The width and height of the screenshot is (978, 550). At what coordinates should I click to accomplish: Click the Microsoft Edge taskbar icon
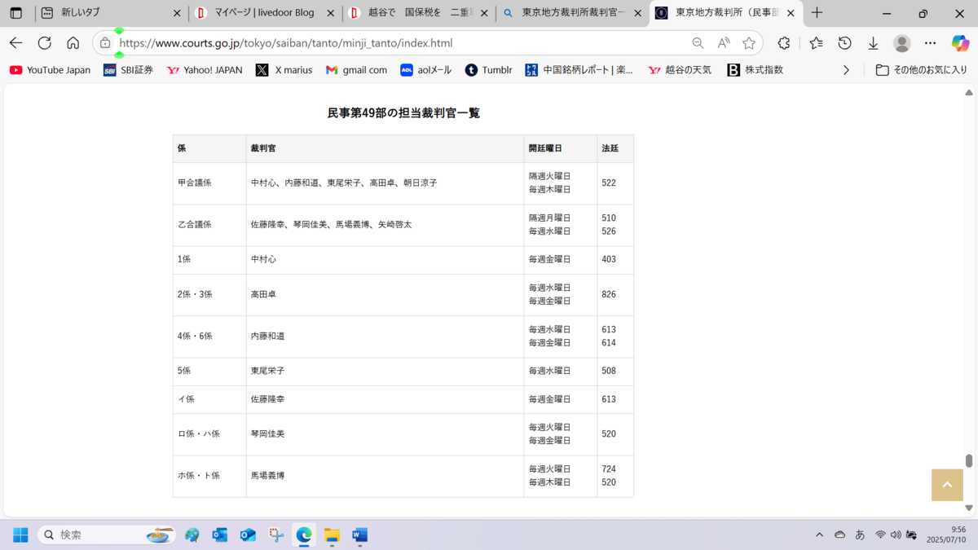[x=304, y=535]
